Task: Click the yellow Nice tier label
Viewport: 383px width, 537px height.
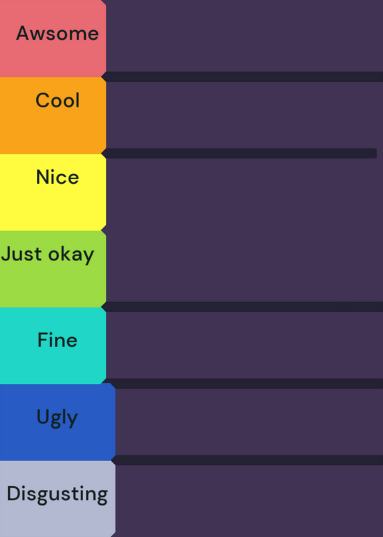Action: (53, 192)
